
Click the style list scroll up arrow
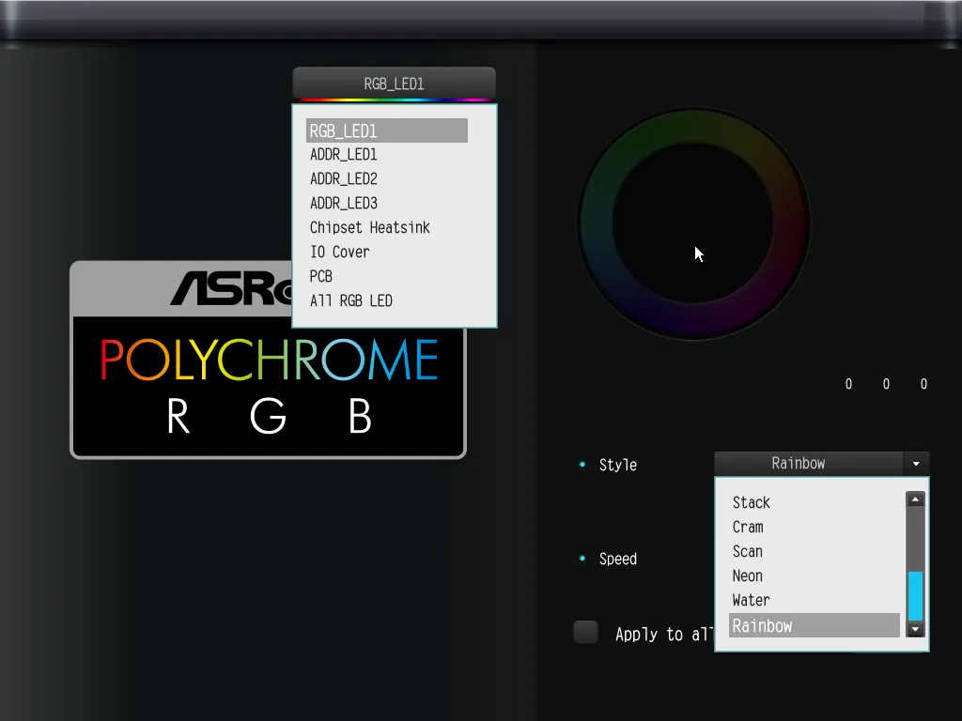tap(915, 499)
